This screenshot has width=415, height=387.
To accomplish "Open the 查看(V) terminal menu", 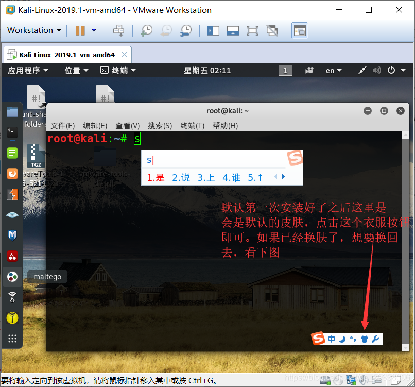I will click(127, 126).
